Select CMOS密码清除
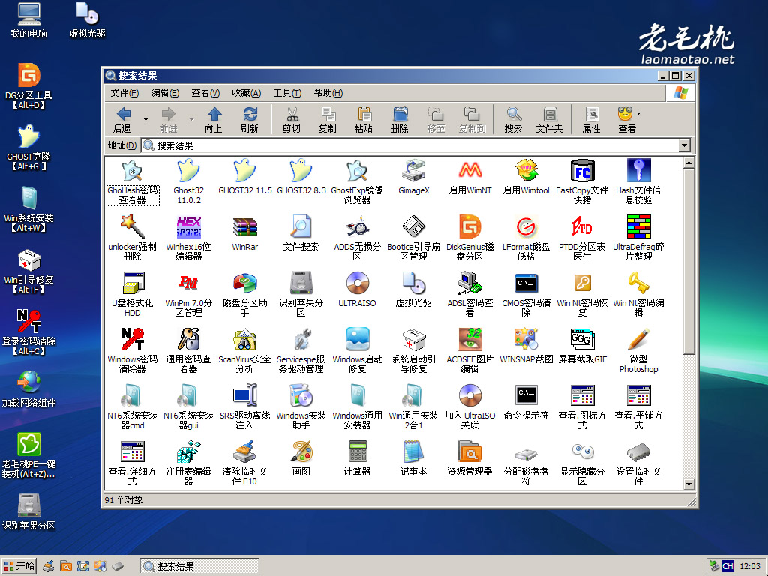Image resolution: width=768 pixels, height=576 pixels. [x=526, y=294]
